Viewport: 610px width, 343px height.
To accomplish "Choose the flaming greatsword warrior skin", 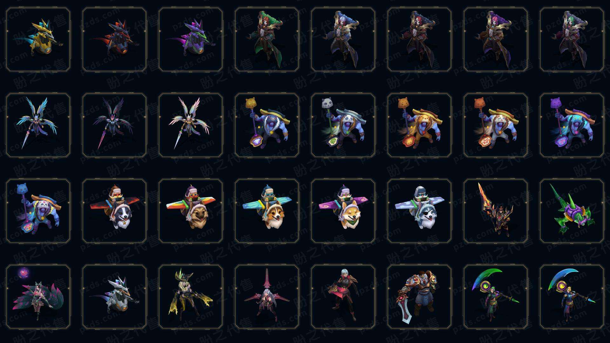I will pyautogui.click(x=496, y=211).
